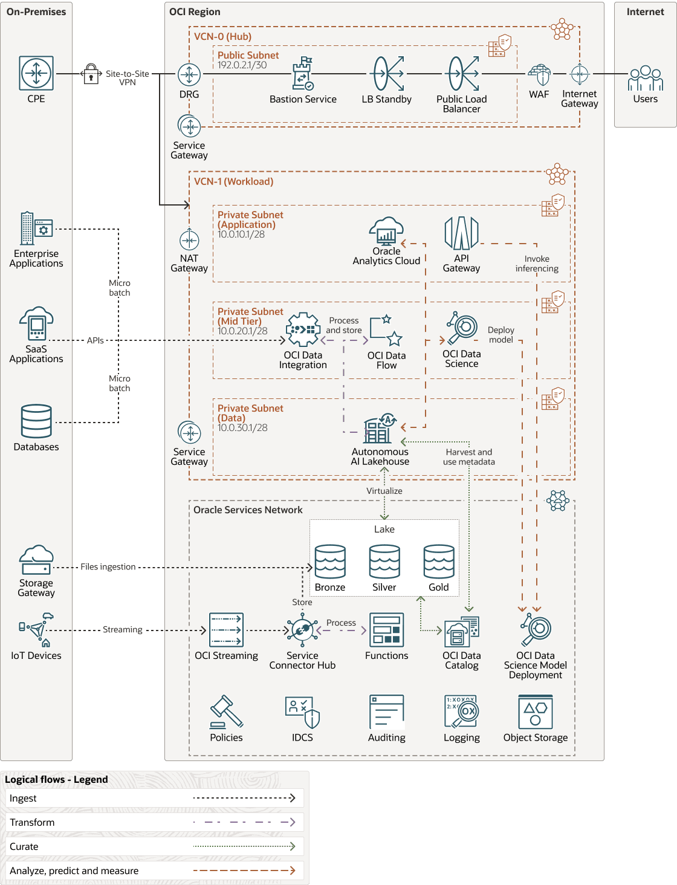
Task: Click the CPE icon
Action: pos(36,73)
